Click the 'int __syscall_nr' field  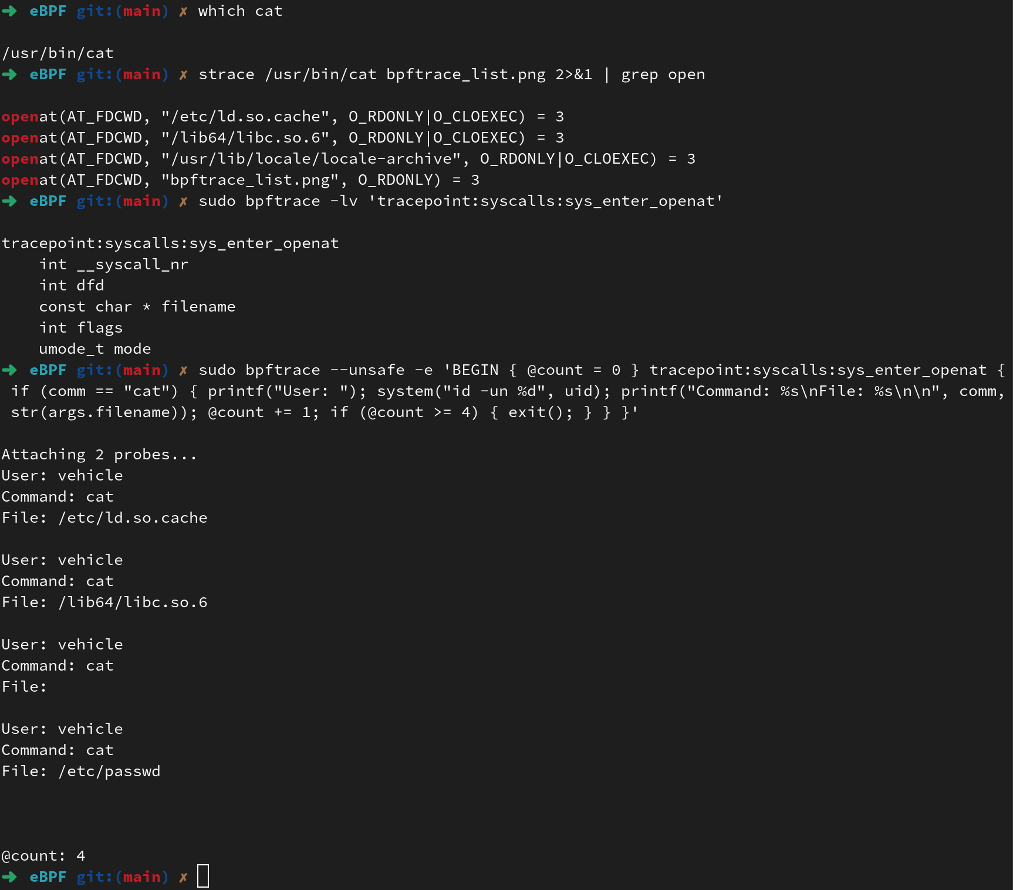click(113, 265)
